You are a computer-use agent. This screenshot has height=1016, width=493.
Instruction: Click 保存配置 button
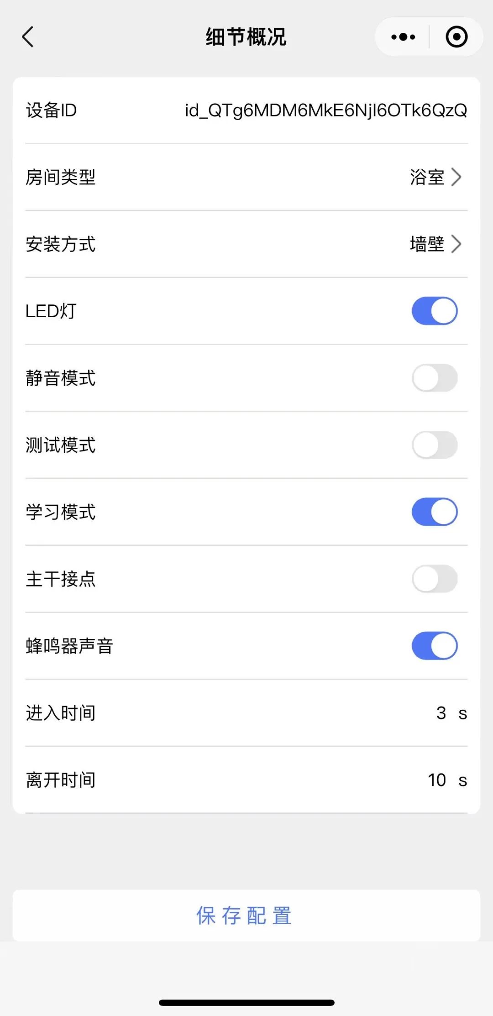246,916
